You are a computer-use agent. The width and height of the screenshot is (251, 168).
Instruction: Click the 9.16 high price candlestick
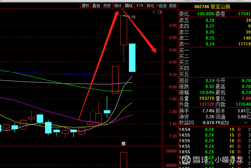coord(124,30)
